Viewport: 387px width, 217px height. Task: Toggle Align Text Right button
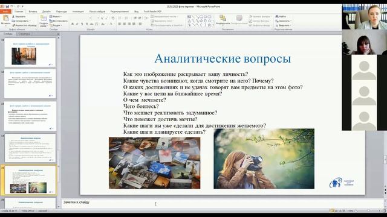[x=129, y=24]
